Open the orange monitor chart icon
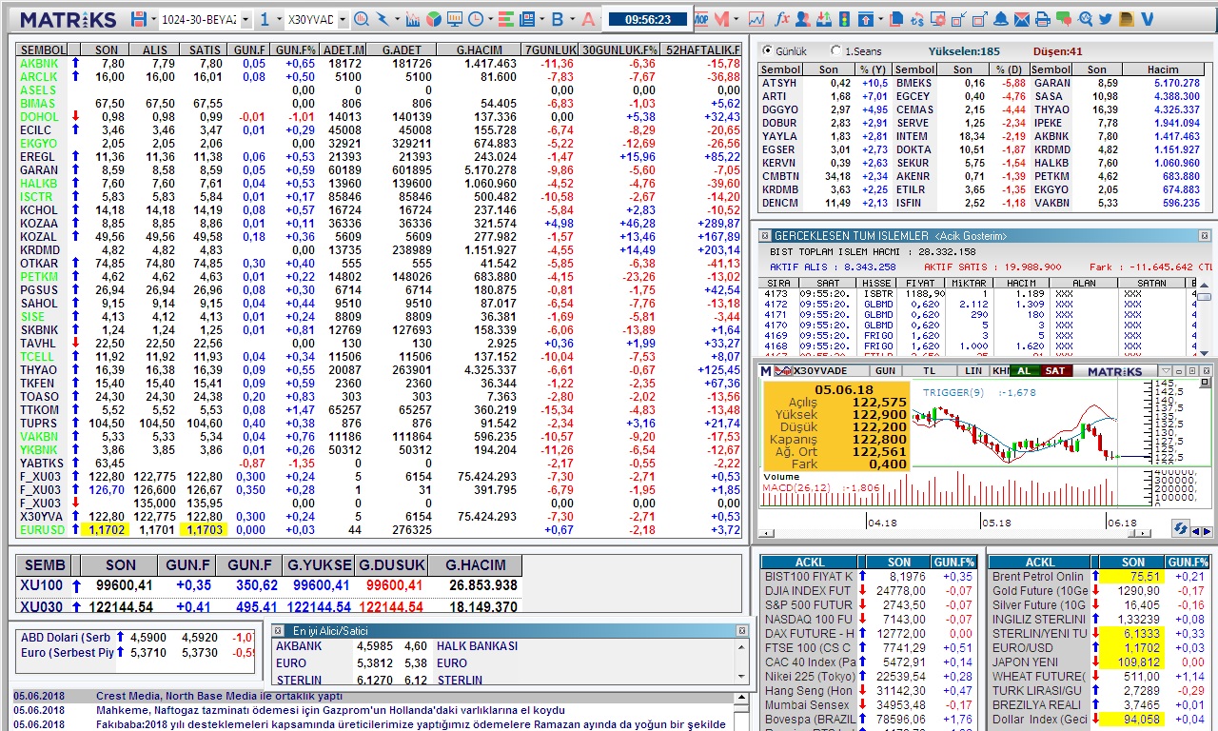Screen dimensions: 1218x731 pyautogui.click(x=454, y=19)
